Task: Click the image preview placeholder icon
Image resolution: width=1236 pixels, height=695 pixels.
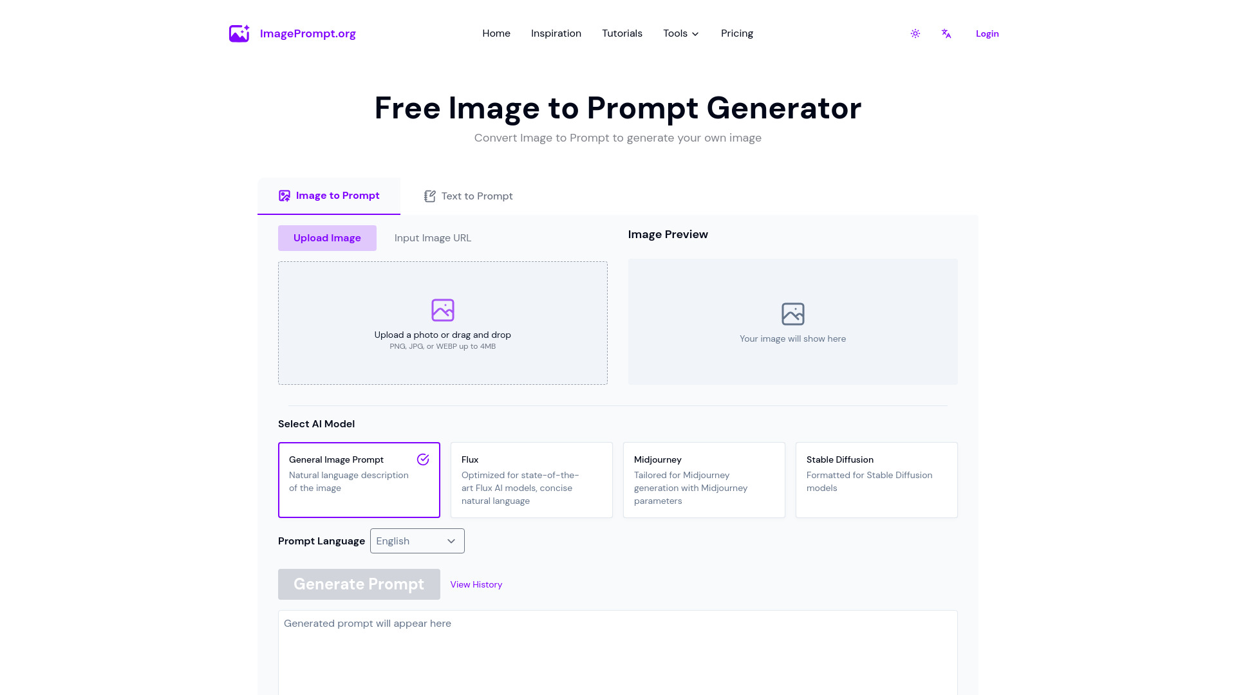Action: coord(792,313)
